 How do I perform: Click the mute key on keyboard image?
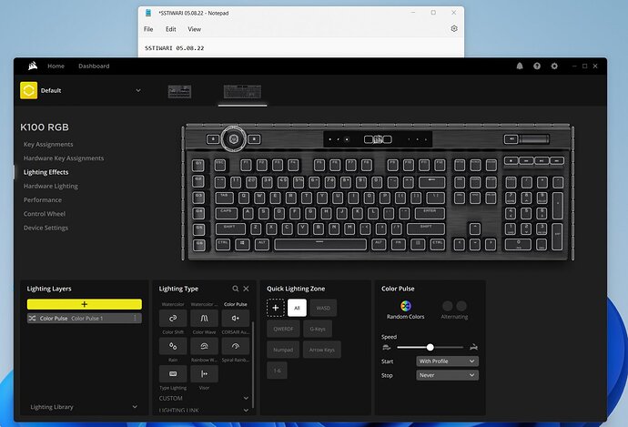point(512,139)
